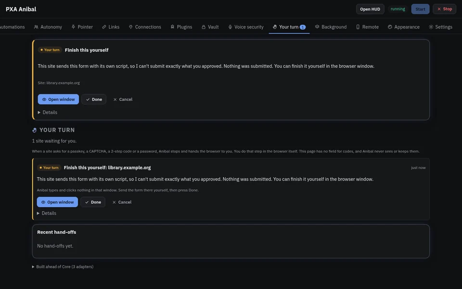Open the Plugins tab
Viewport: 462px width, 289px height.
(x=181, y=27)
